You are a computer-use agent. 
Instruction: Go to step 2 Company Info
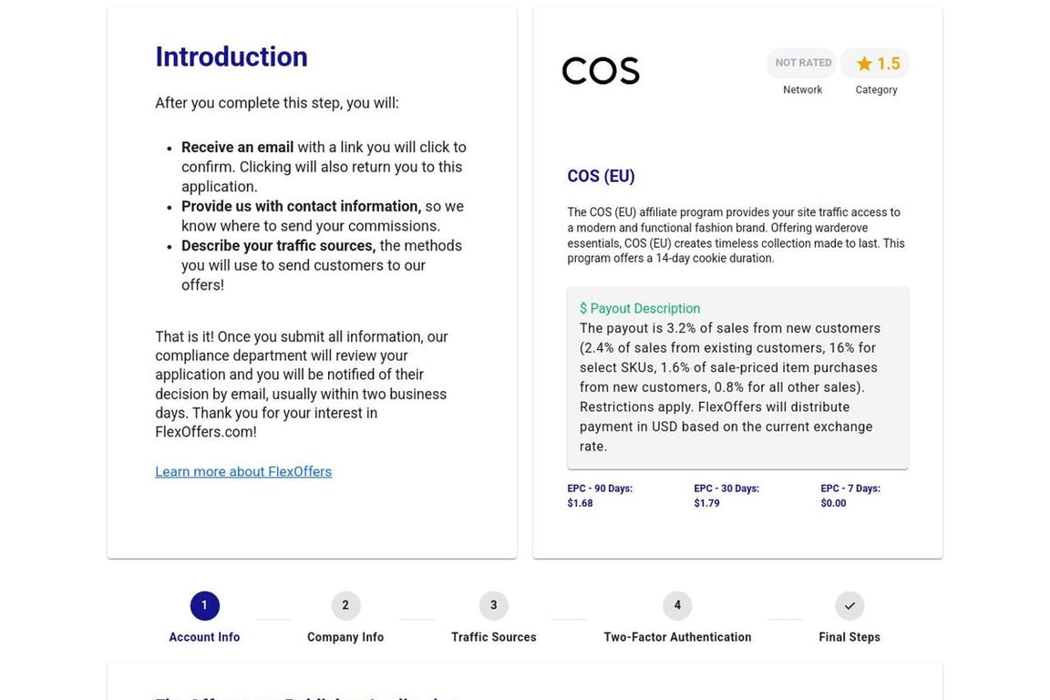coord(345,605)
